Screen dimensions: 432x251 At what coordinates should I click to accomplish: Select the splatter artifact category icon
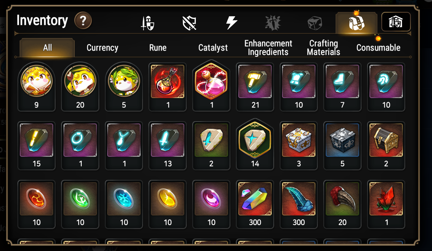[x=273, y=23]
